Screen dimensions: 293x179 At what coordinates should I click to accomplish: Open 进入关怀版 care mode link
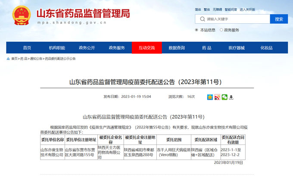tap(247, 9)
